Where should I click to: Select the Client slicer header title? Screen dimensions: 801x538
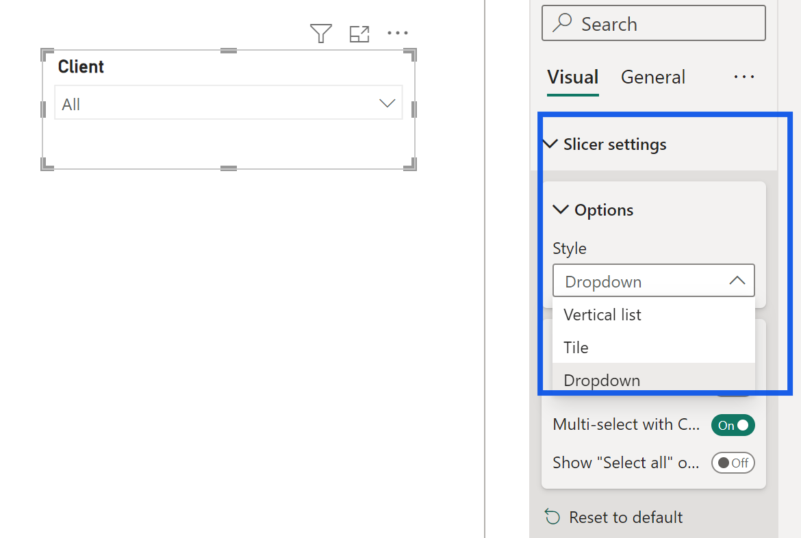click(x=81, y=66)
